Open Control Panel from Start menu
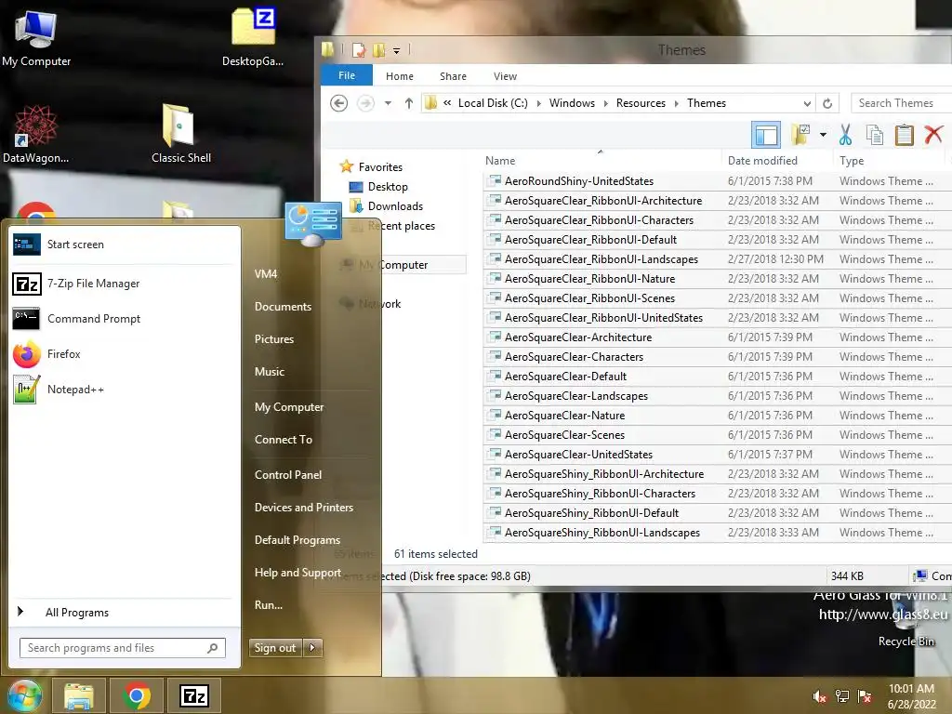The width and height of the screenshot is (952, 714). click(x=288, y=475)
